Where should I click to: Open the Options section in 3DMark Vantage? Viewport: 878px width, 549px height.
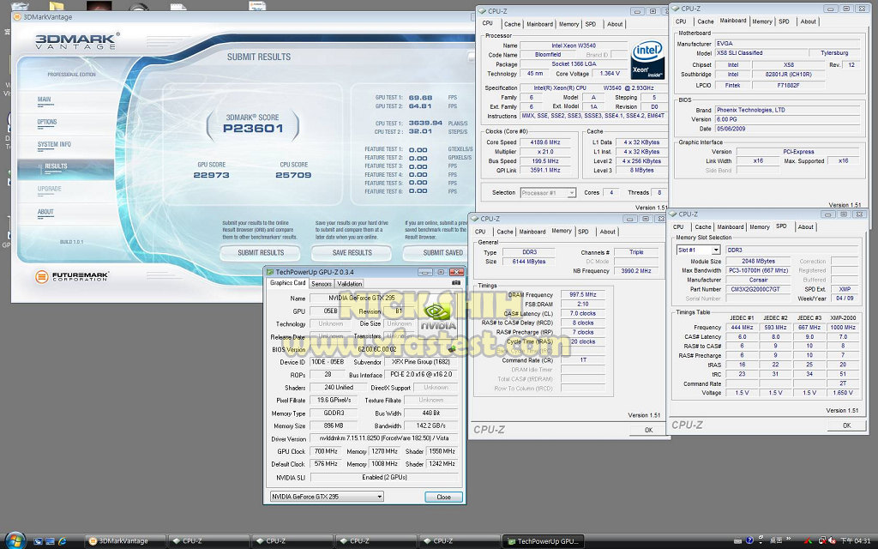[x=47, y=122]
